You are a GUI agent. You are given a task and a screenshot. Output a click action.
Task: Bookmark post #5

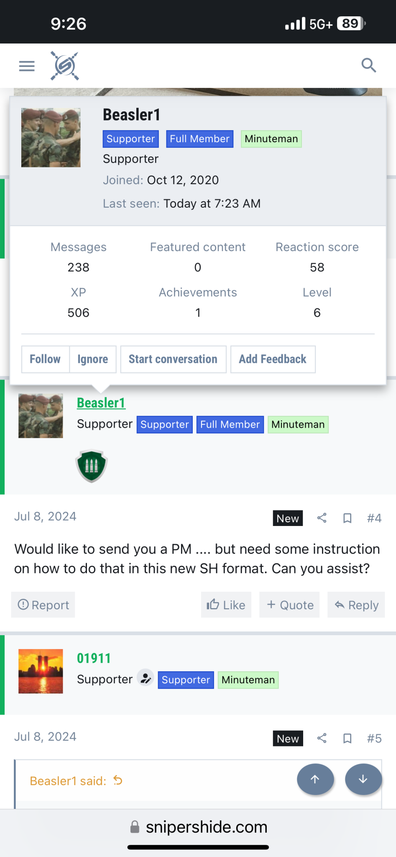click(x=347, y=739)
